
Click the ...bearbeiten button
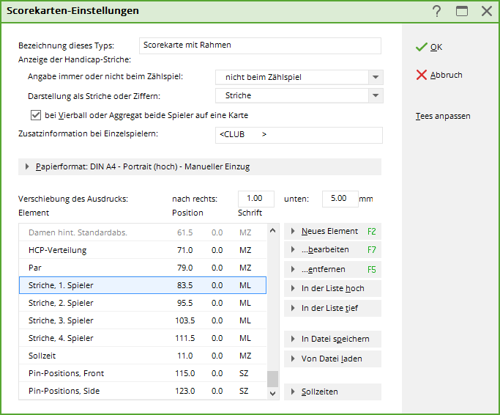point(332,250)
